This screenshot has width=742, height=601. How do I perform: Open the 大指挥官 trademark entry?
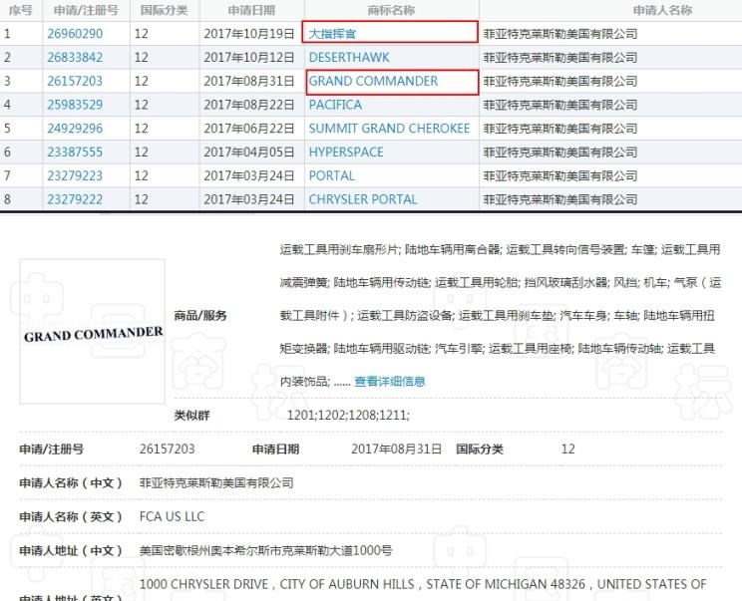click(332, 34)
